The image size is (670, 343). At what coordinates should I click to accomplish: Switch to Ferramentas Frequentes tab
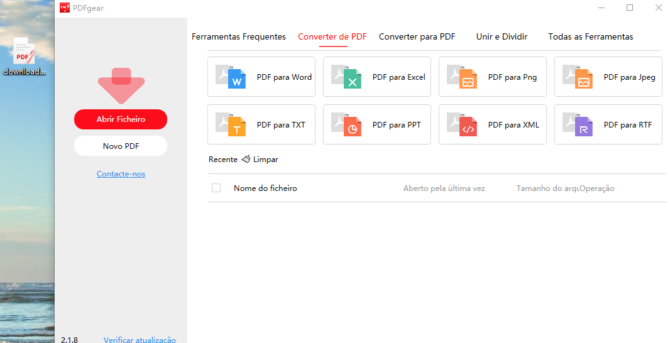coord(239,36)
